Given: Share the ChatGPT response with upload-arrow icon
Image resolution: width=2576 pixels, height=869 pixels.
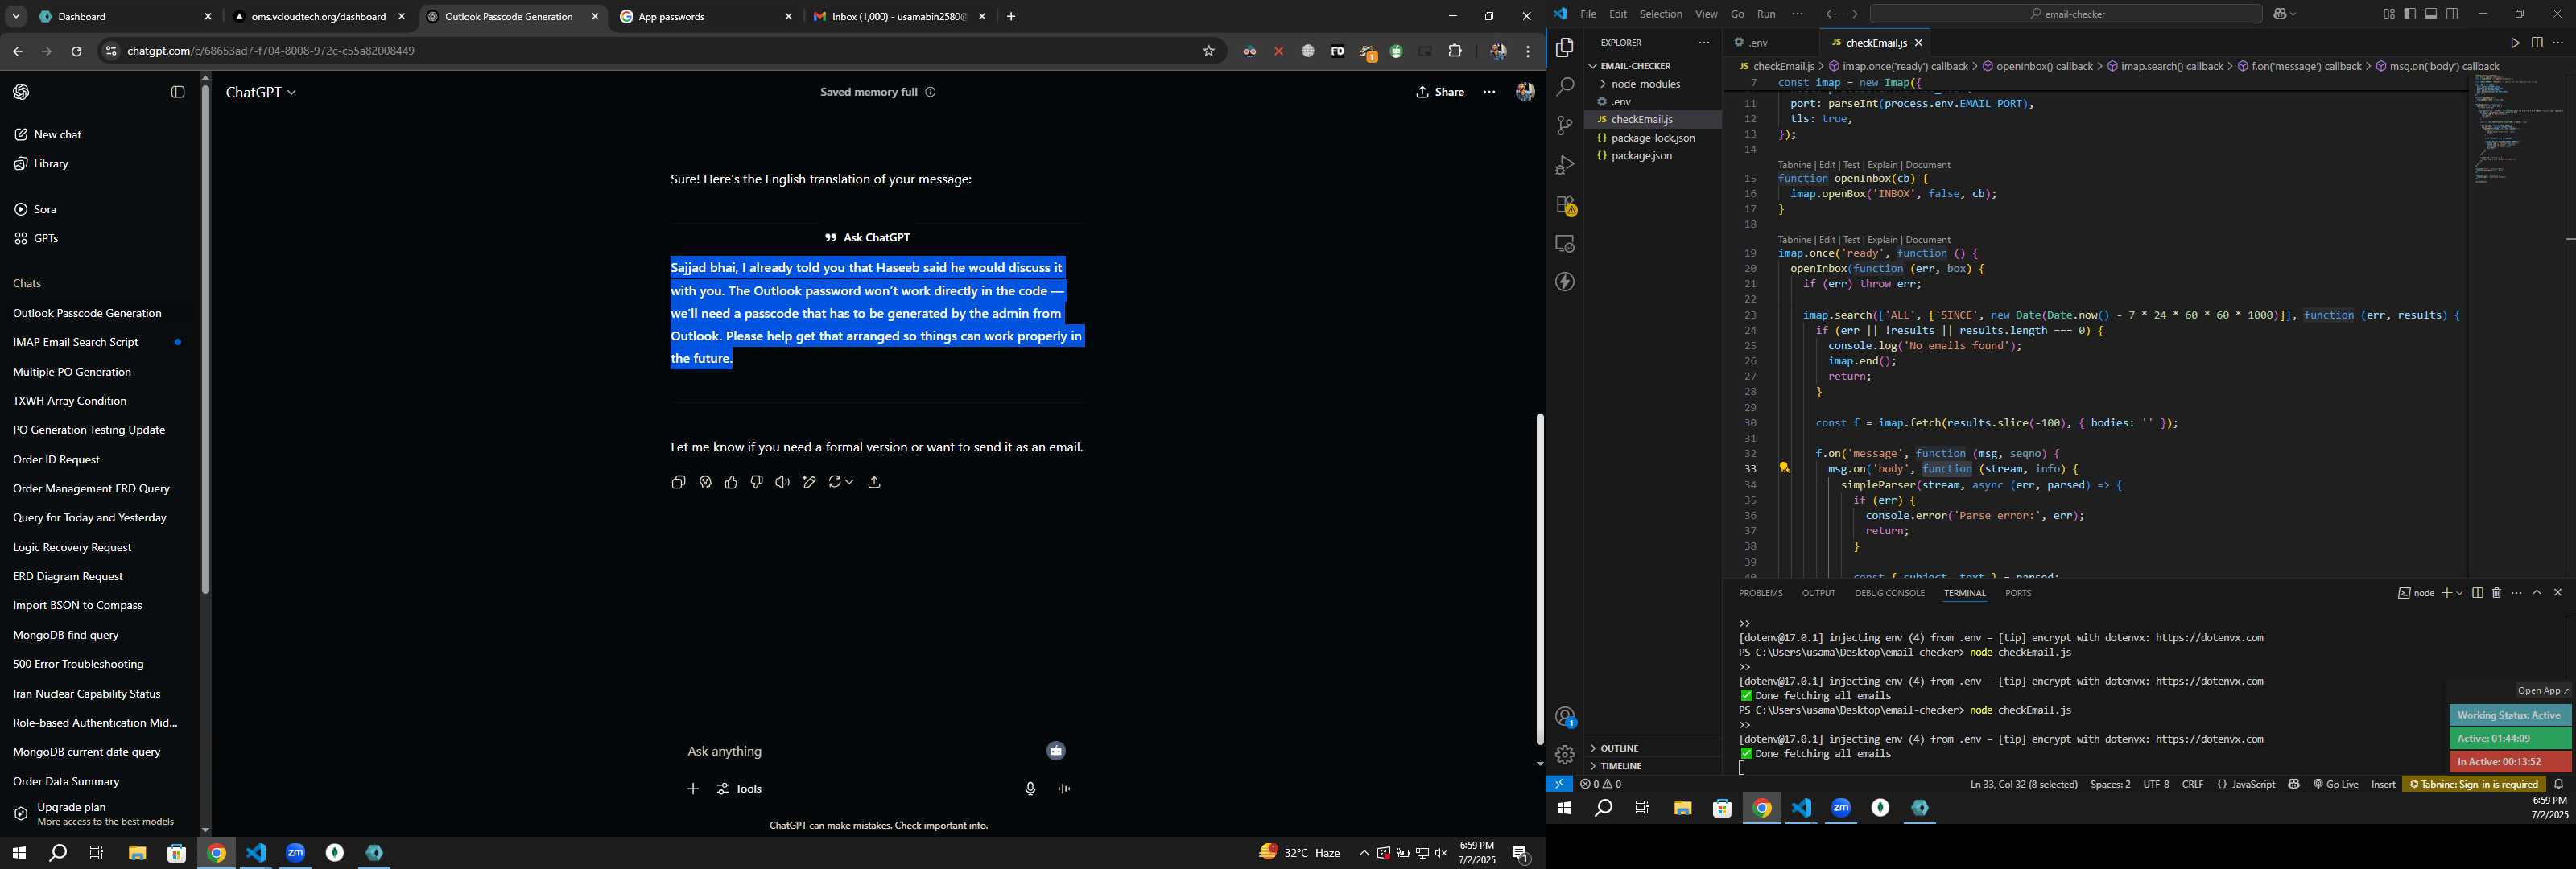Looking at the screenshot, I should 874,483.
